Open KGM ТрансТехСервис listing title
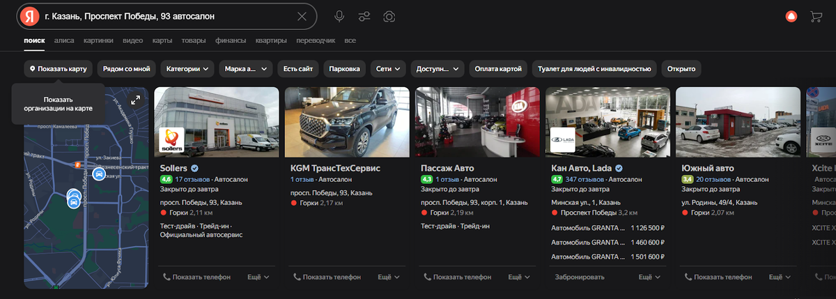Image resolution: width=836 pixels, height=299 pixels. 336,169
